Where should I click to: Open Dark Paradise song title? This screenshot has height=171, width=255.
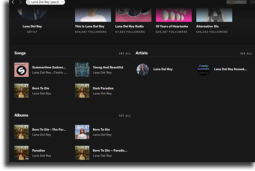pos(103,88)
